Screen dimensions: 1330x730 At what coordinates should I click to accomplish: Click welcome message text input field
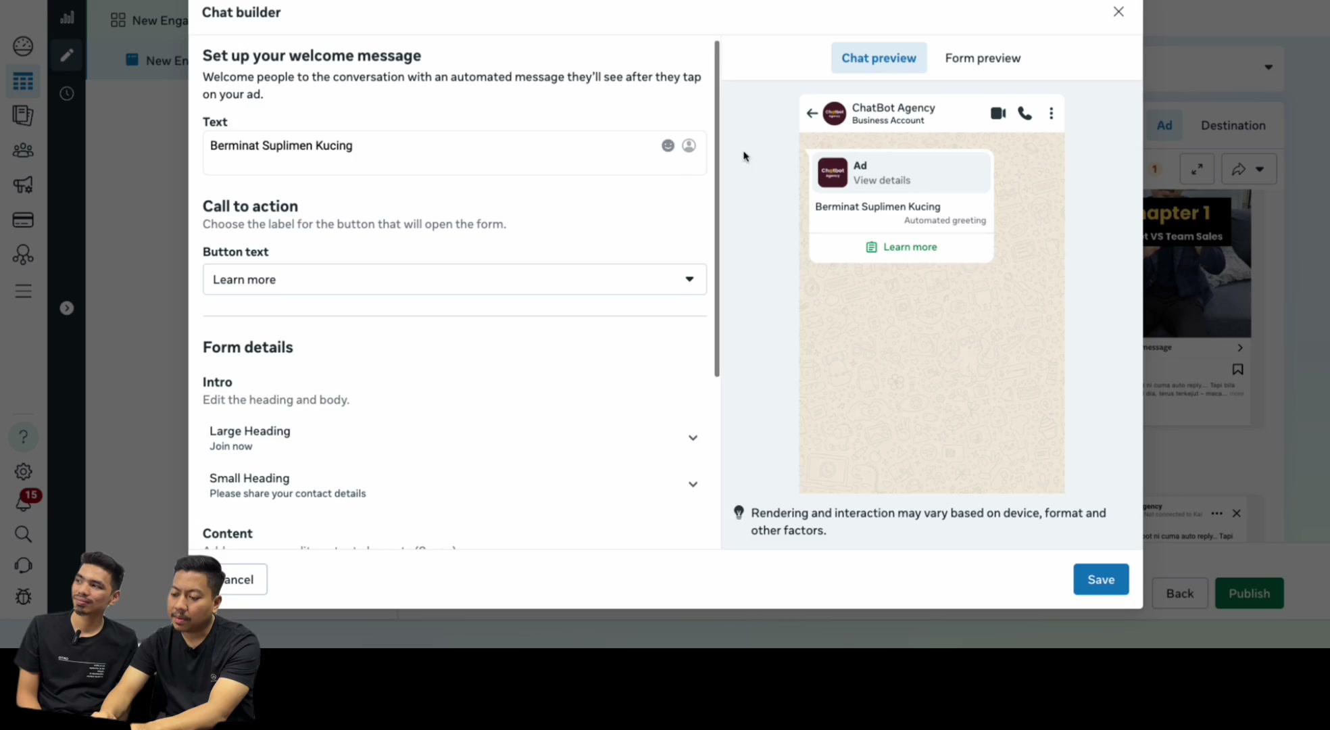point(454,153)
